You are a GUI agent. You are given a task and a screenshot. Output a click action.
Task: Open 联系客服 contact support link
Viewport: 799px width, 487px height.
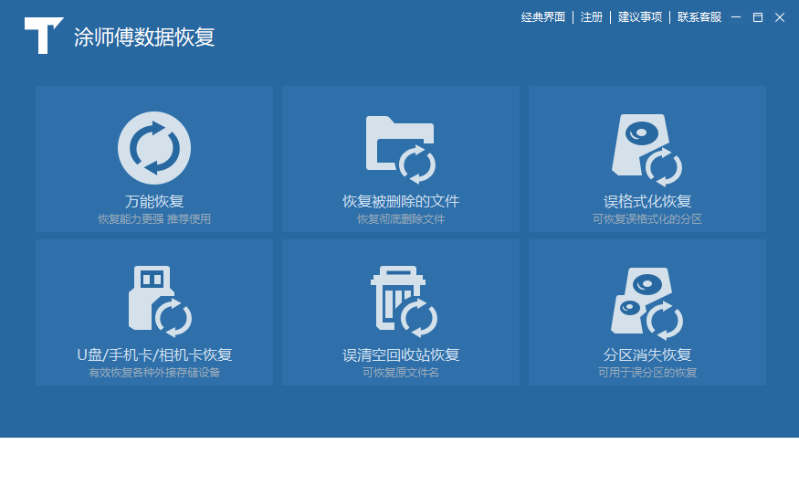click(699, 17)
